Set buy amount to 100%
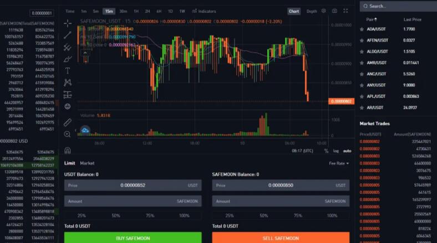The height and width of the screenshot is (243, 437). (x=184, y=215)
